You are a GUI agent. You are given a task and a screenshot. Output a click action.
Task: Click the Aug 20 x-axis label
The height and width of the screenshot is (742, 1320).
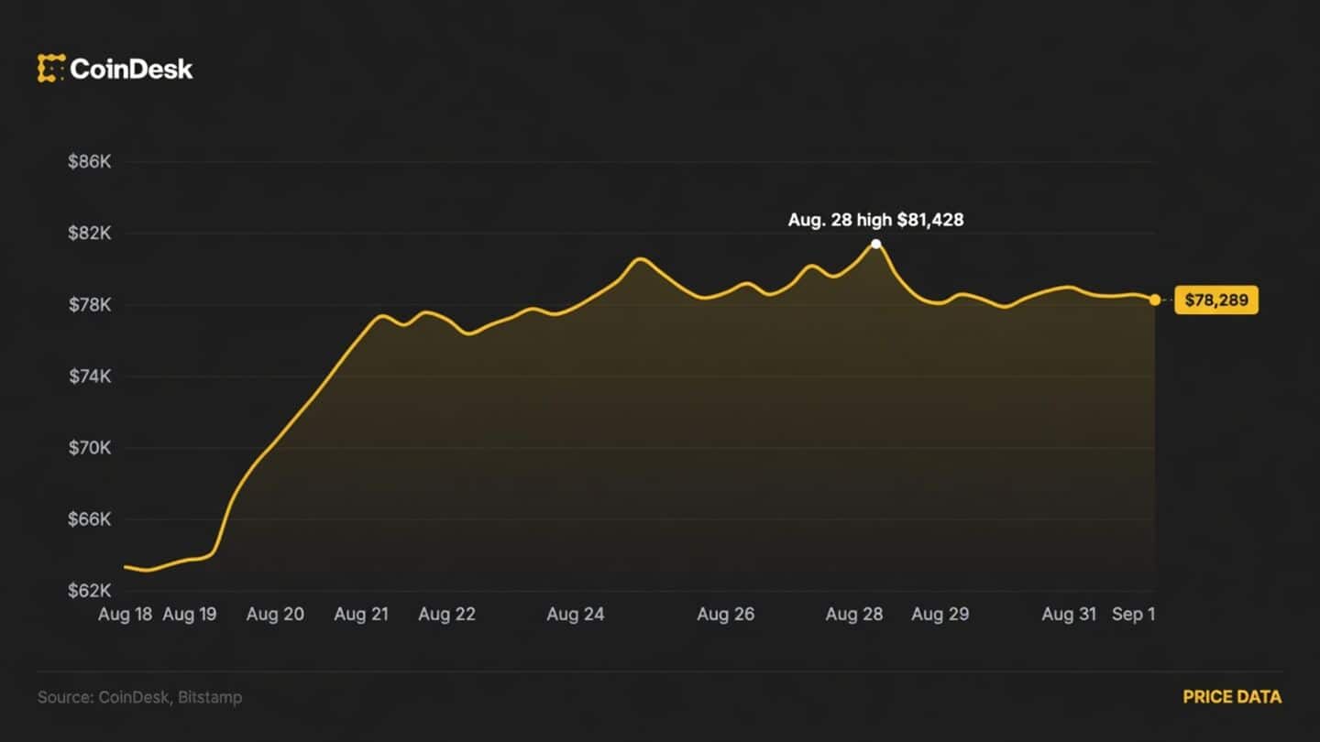coord(275,615)
